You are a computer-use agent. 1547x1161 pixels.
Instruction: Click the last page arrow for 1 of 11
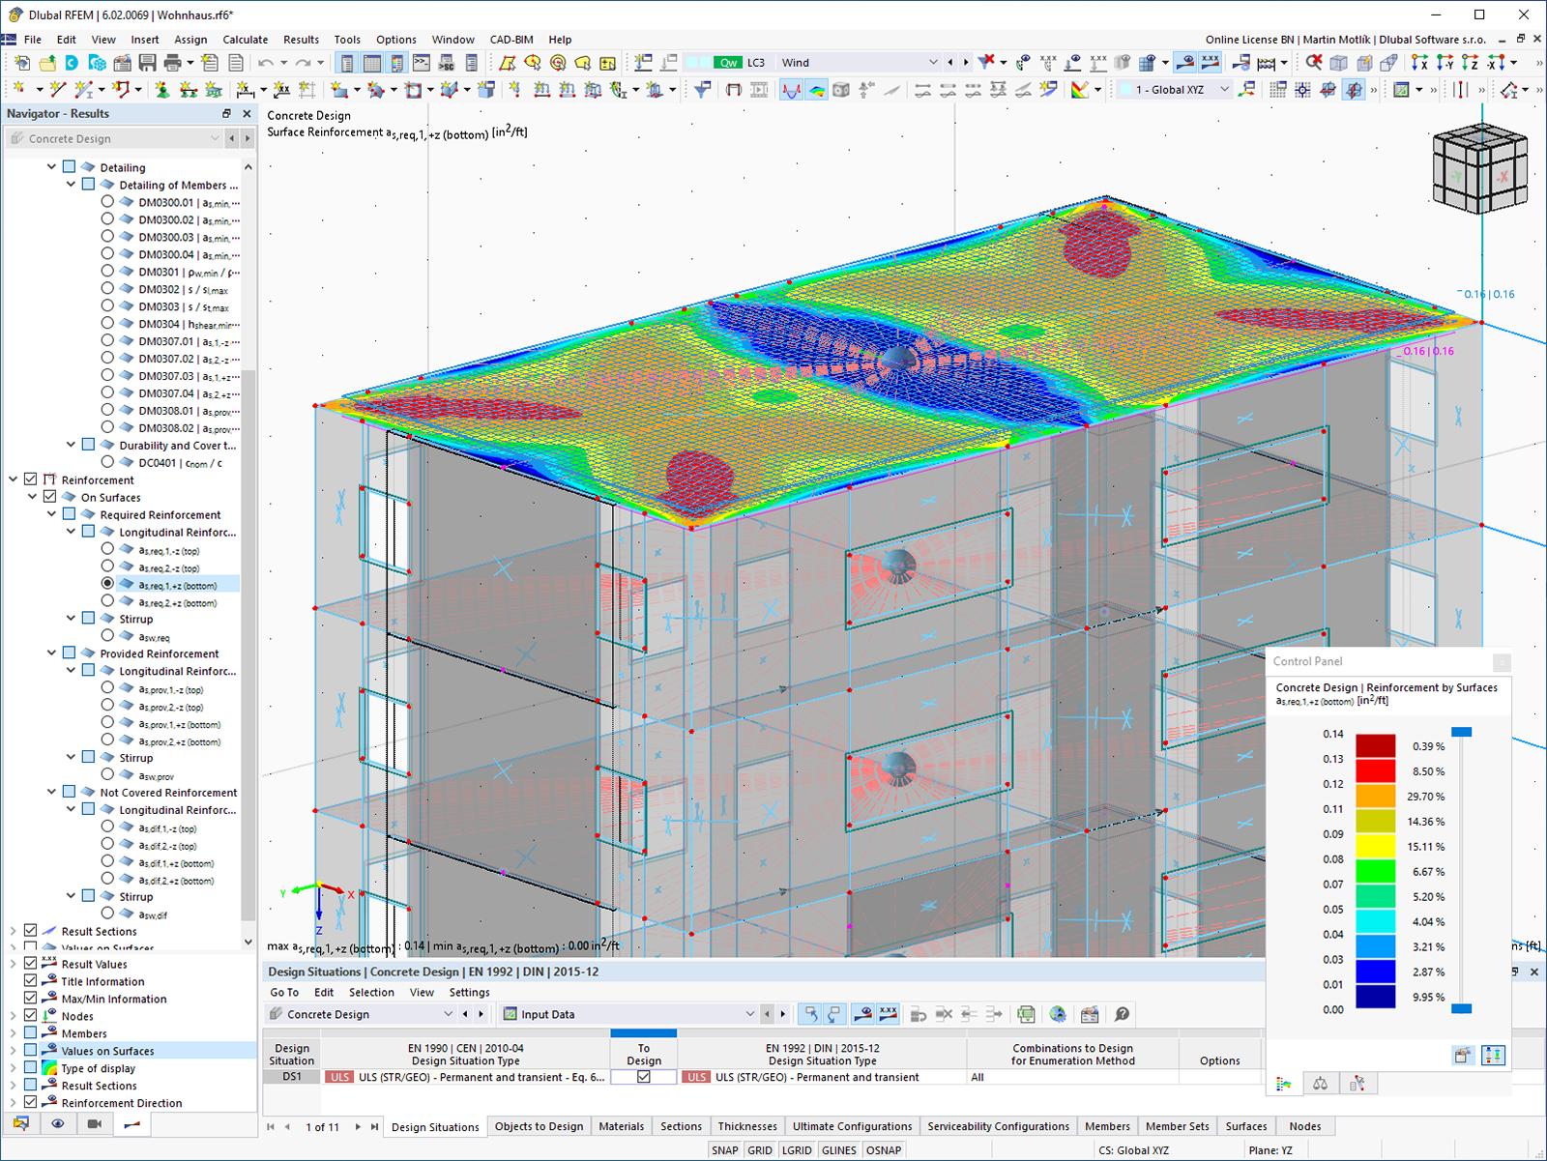coord(374,1126)
